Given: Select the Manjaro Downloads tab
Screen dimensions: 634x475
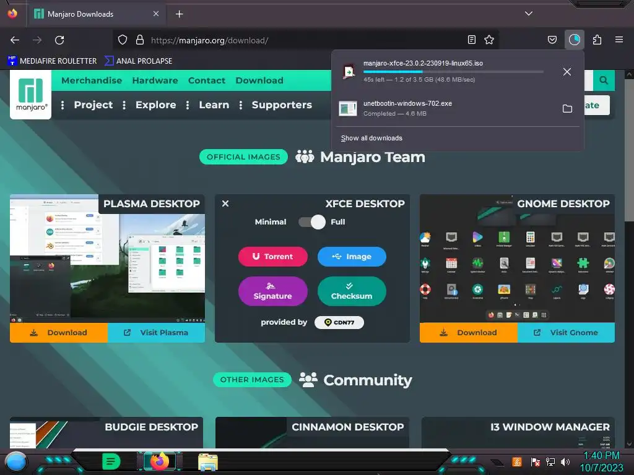Looking at the screenshot, I should coord(96,14).
